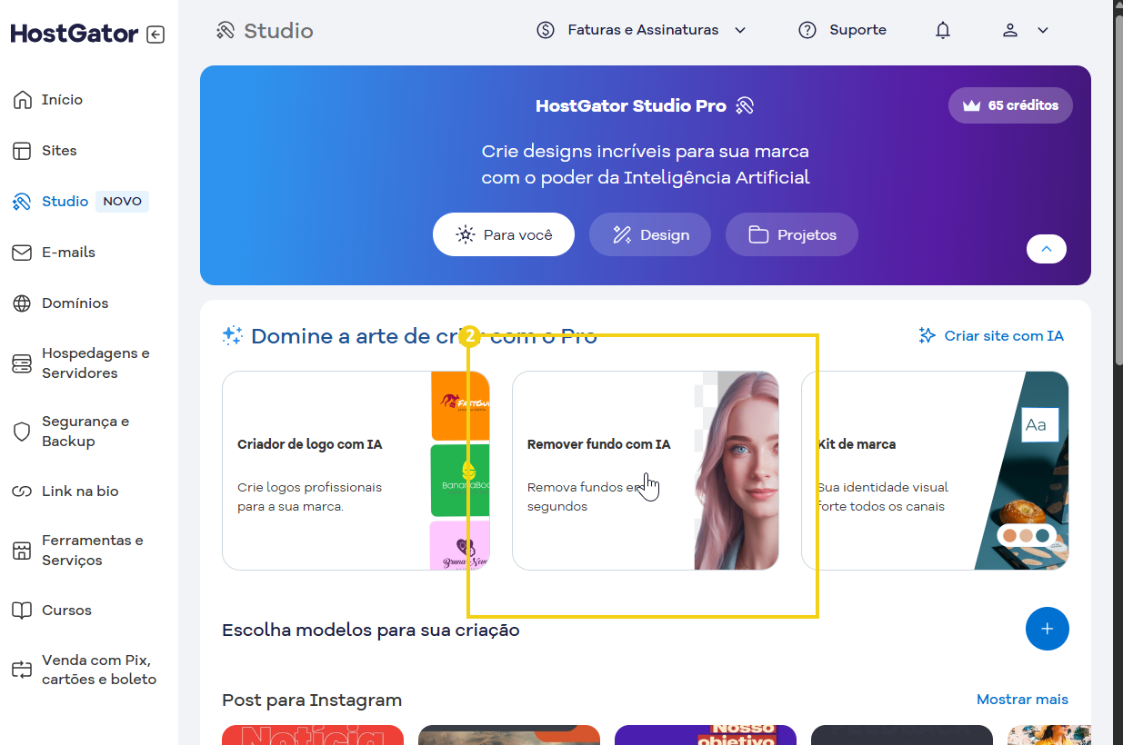Click the Ferramentas store icon
1123x745 pixels.
(x=22, y=551)
